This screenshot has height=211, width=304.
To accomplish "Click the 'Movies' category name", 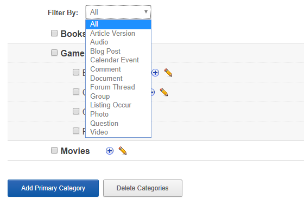I will 75,151.
